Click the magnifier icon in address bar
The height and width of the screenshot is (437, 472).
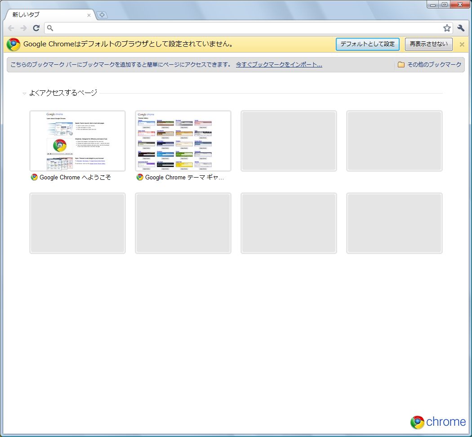click(x=50, y=28)
